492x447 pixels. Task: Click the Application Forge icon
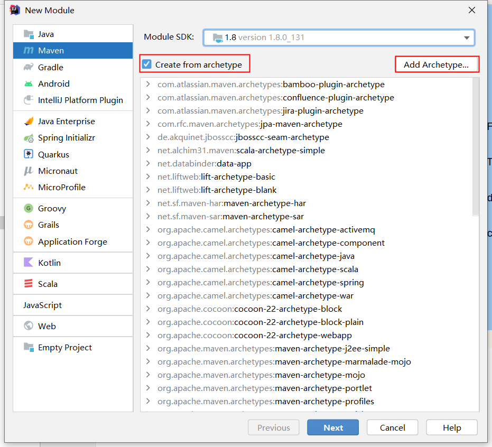(x=29, y=241)
